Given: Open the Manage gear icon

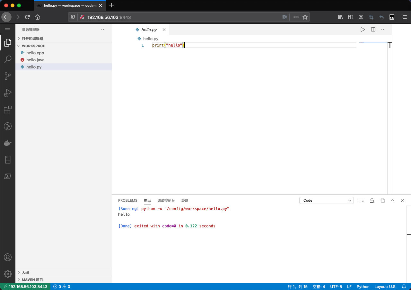Looking at the screenshot, I should click(x=8, y=274).
